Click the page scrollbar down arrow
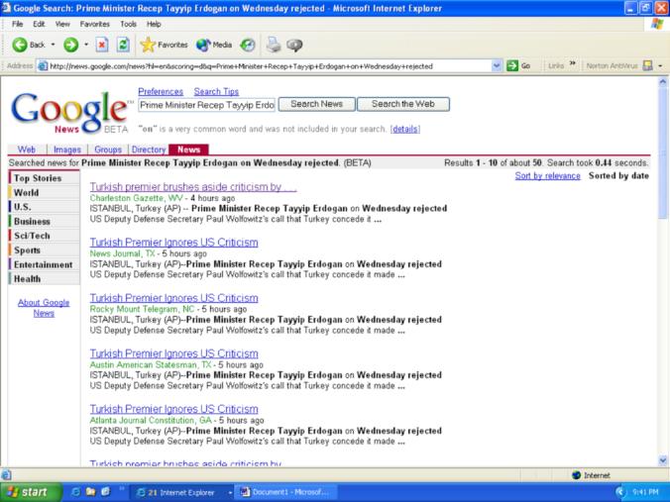The height and width of the screenshot is (502, 670). tap(663, 460)
